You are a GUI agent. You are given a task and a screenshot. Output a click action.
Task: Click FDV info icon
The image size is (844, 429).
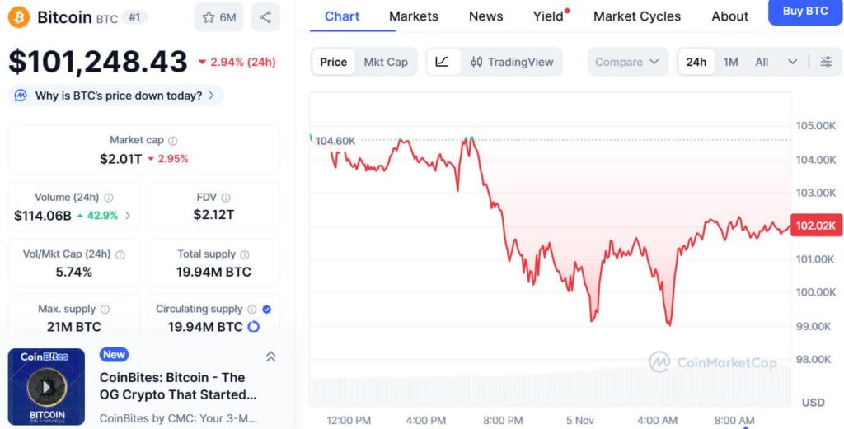coord(226,198)
